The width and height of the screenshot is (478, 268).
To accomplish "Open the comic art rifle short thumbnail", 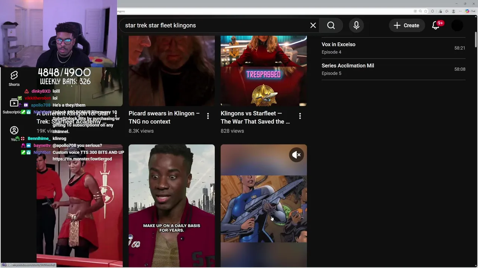I will coord(264,205).
